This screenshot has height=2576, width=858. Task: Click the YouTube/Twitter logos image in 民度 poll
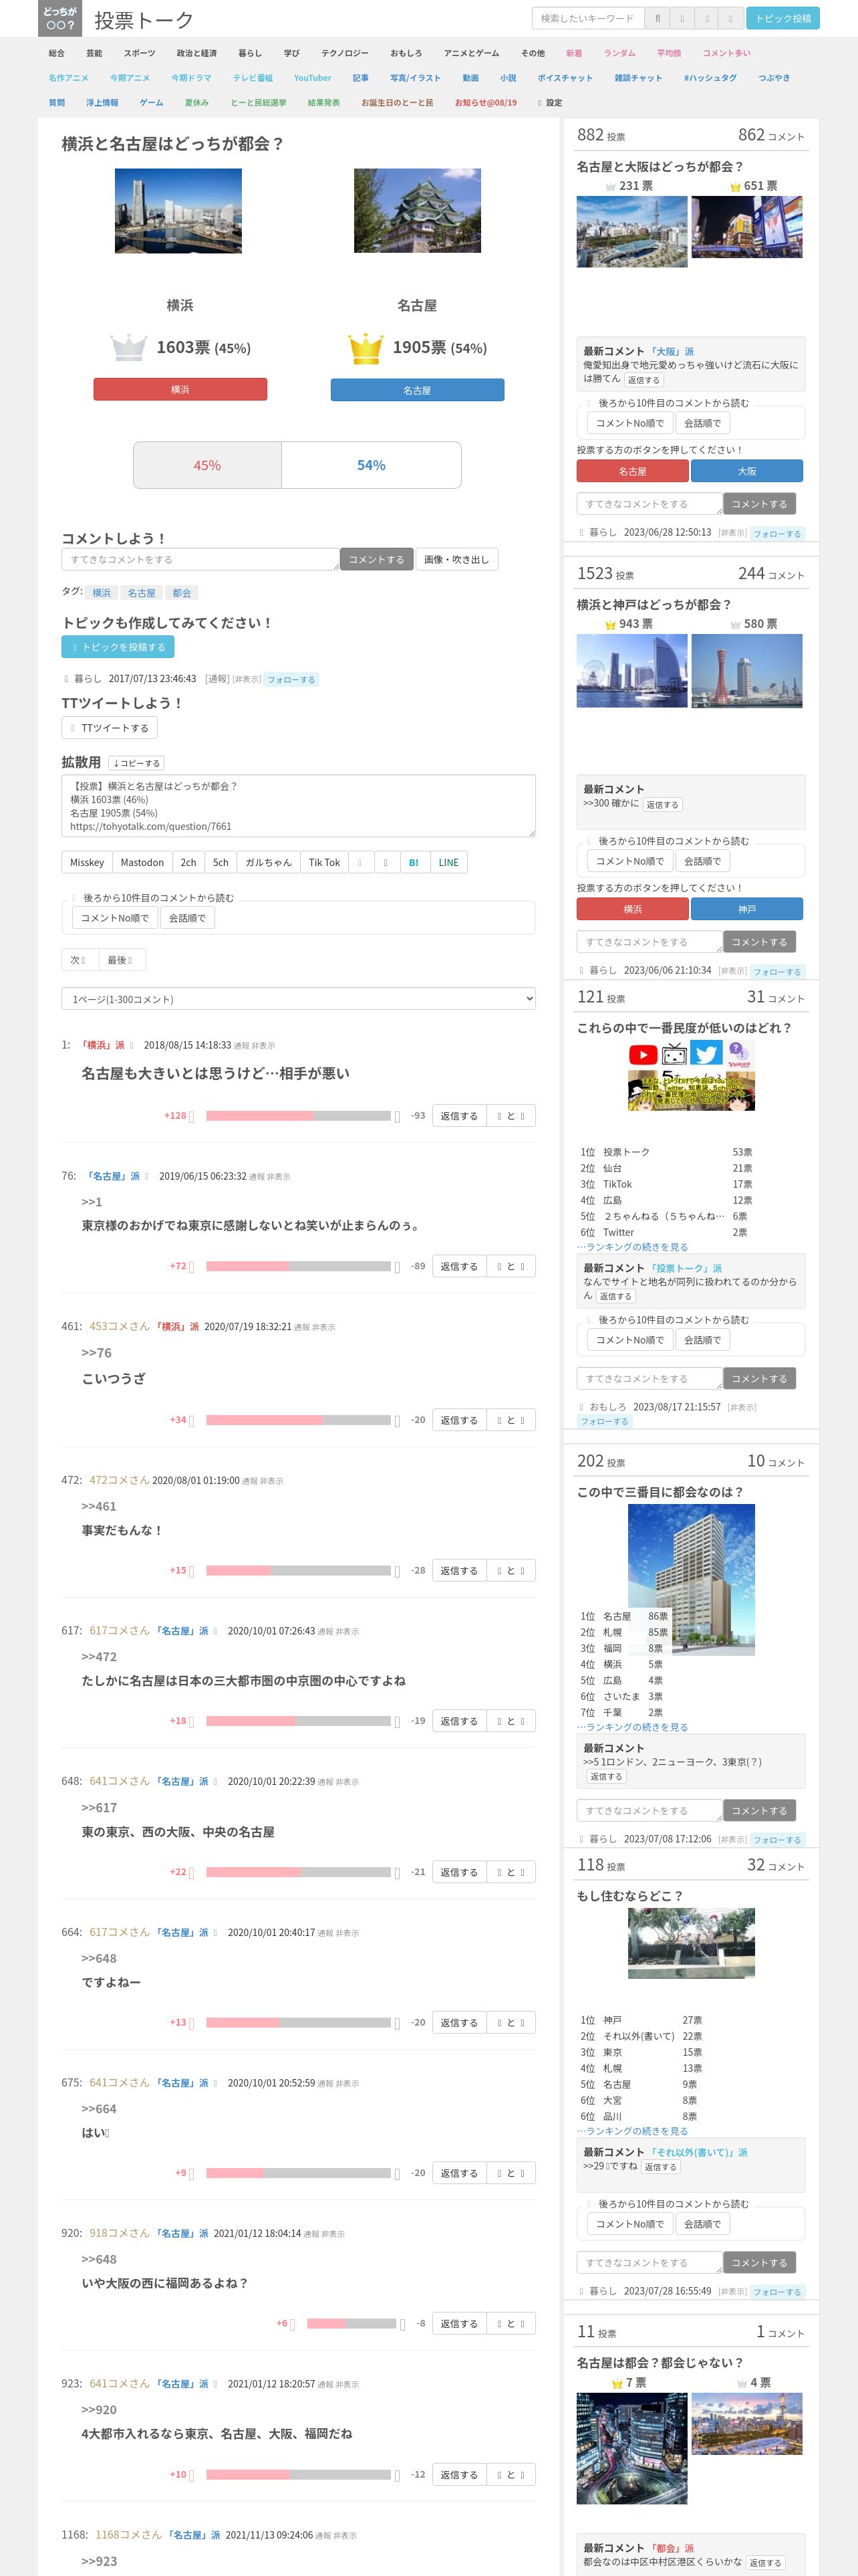pyautogui.click(x=691, y=1075)
